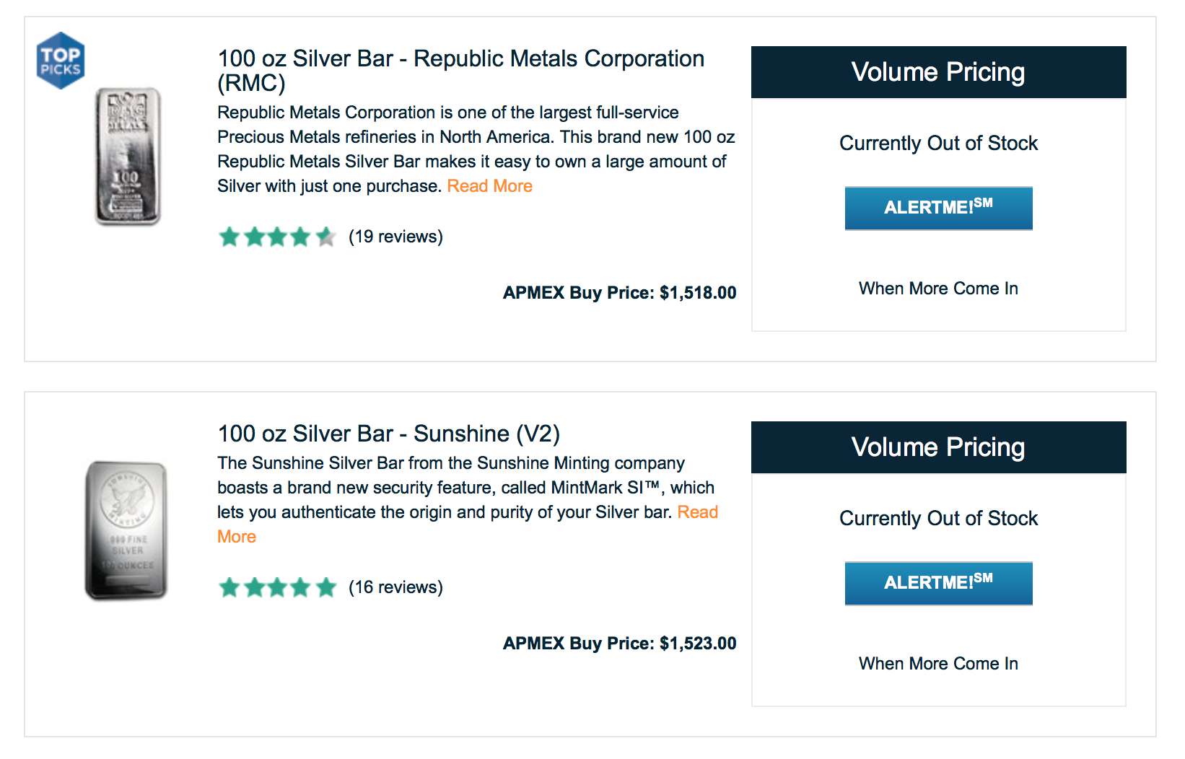Viewport: 1185px width, 759px height.
Task: Click the Top Picks hexagon badge
Action: pos(61,61)
